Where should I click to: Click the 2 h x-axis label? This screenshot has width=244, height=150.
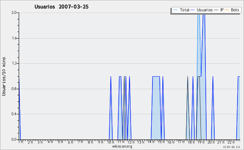[x=30, y=142]
